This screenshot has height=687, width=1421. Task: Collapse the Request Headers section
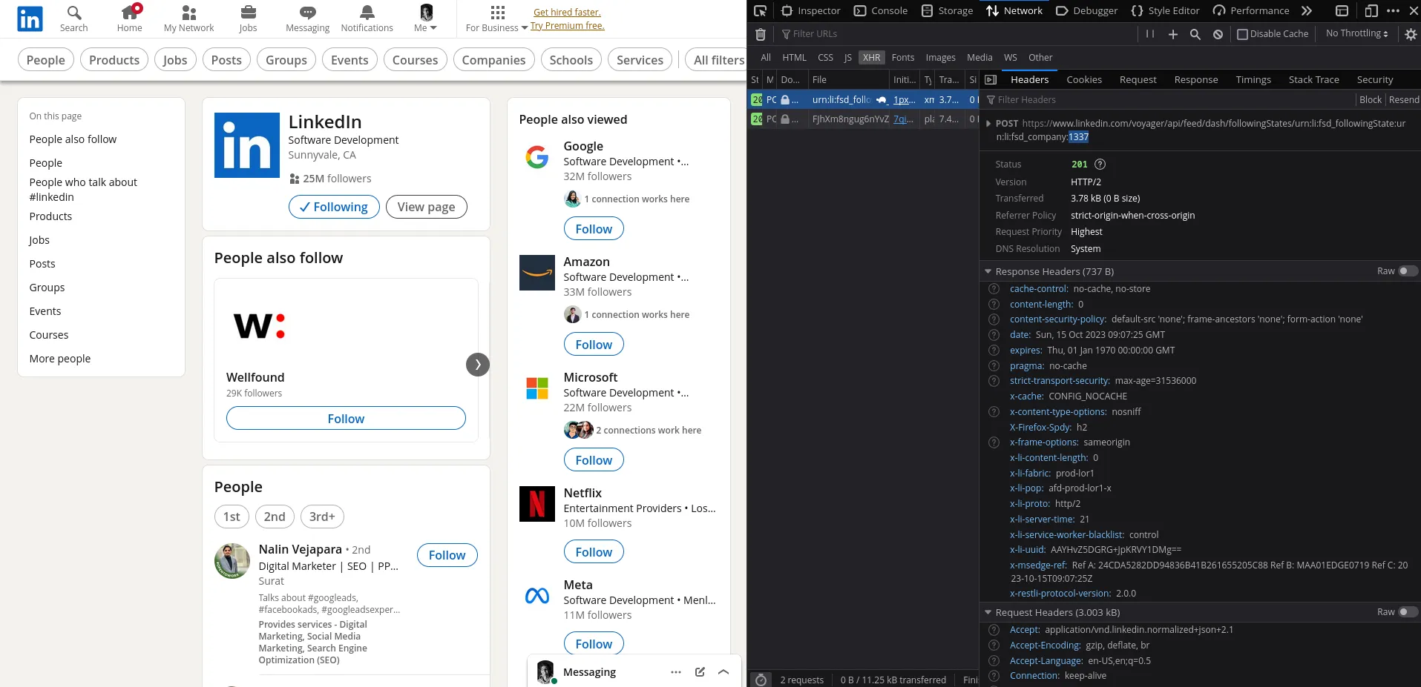click(x=988, y=613)
